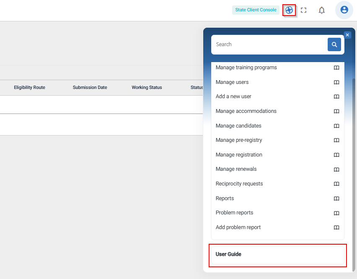Viewport: 357px width, 279px height.
Task: Select Reports help topic
Action: pyautogui.click(x=225, y=198)
